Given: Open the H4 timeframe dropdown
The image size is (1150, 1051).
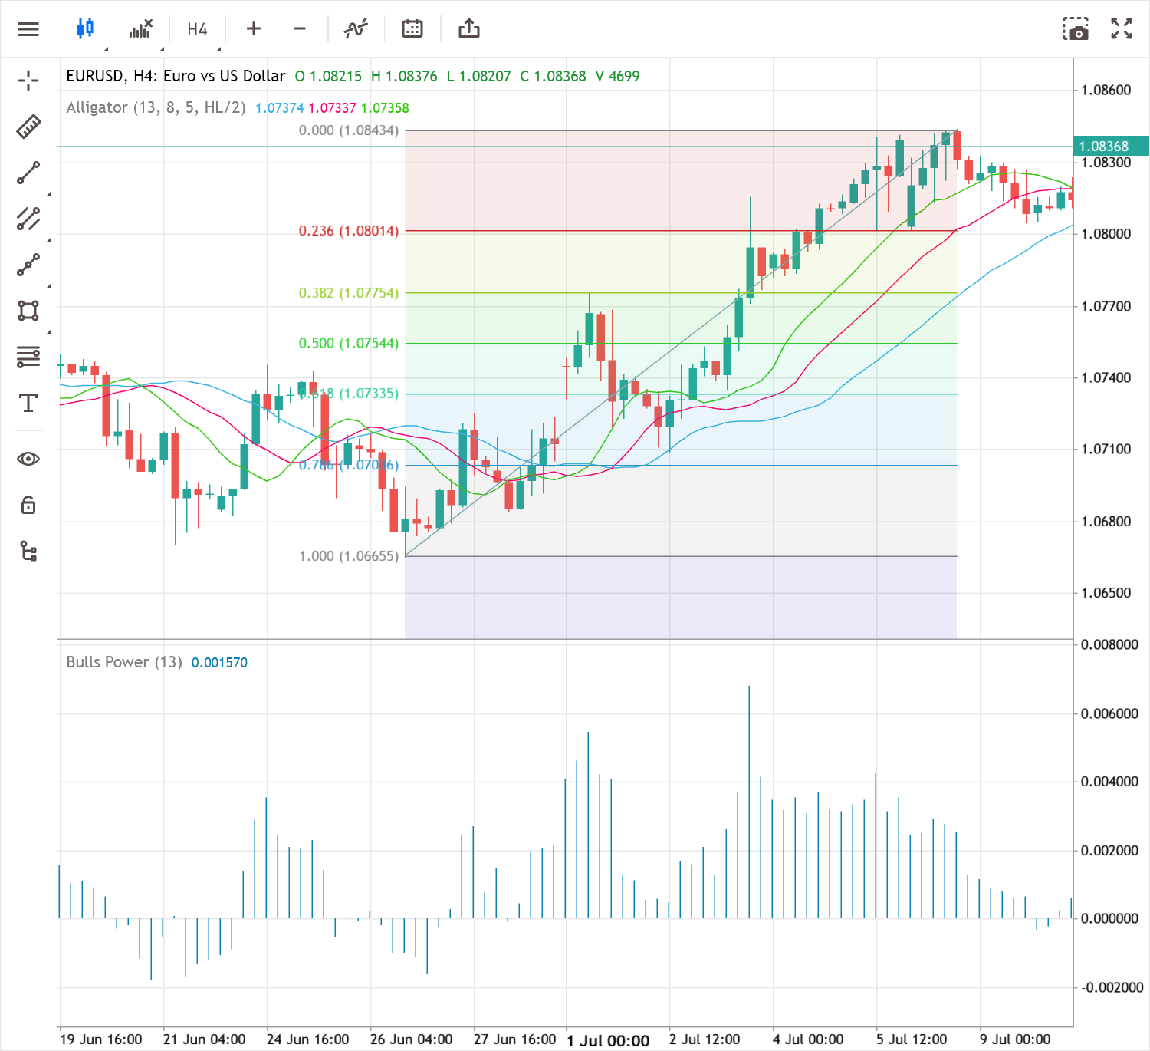Looking at the screenshot, I should [196, 28].
